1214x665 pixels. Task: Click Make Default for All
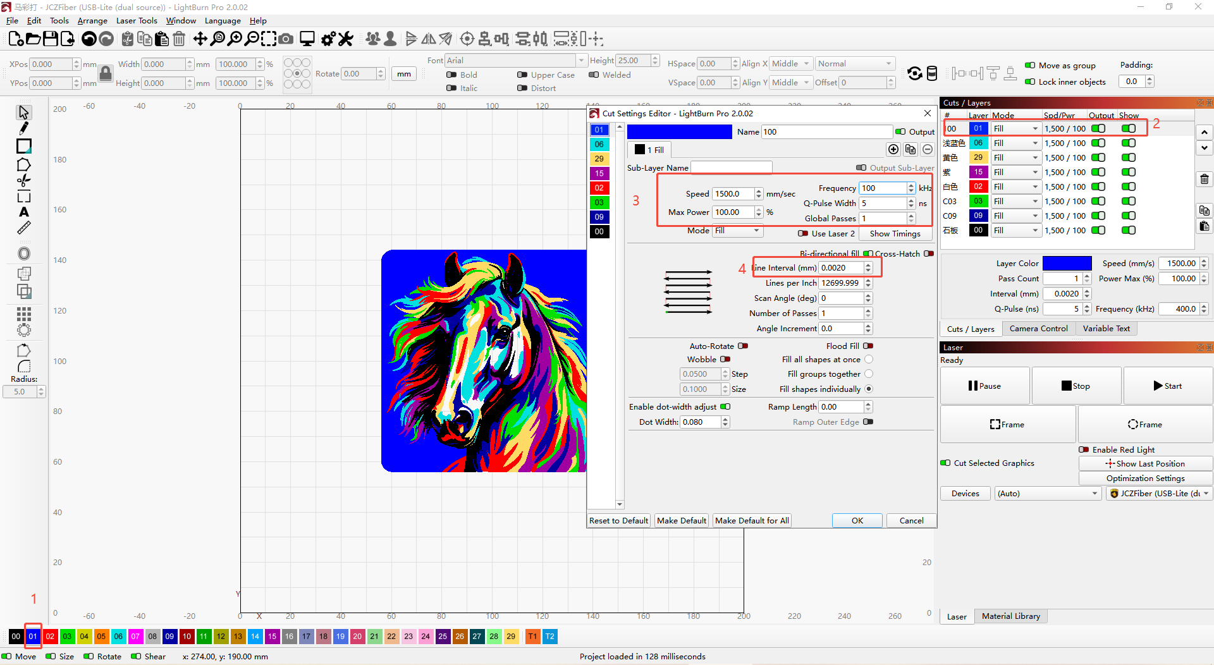(752, 520)
